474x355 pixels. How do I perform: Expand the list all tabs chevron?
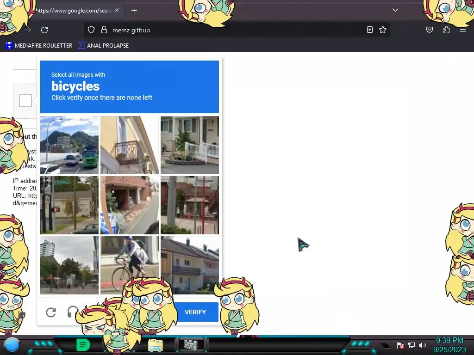395,10
